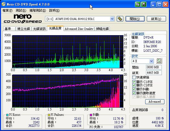Open the 進階測試 menu
Image resolution: width=170 pixels, height=131 pixels.
click(x=37, y=11)
